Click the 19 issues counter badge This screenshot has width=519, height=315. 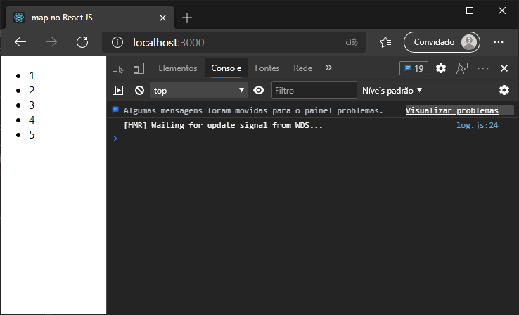414,68
